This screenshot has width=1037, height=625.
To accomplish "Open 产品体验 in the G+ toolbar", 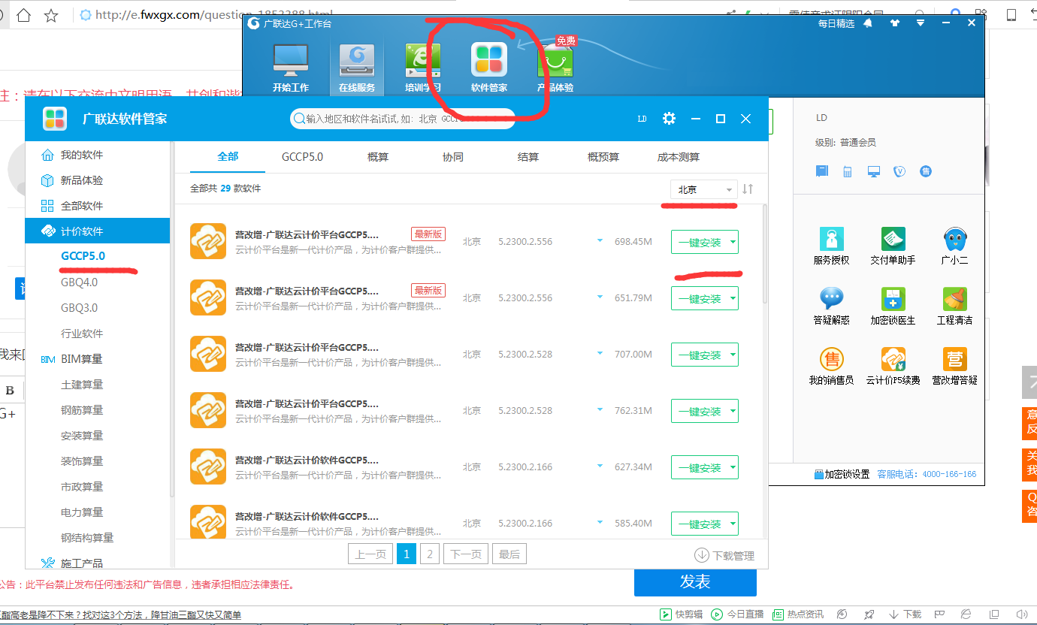I will pyautogui.click(x=555, y=68).
